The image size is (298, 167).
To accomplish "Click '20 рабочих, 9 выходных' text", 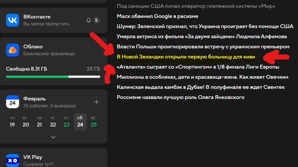I will point(50,106).
